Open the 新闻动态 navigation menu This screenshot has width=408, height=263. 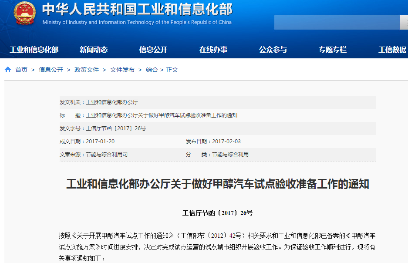[x=93, y=50]
